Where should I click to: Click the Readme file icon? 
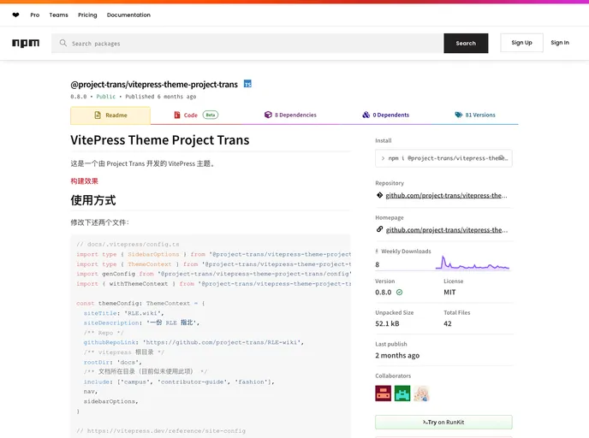point(98,115)
